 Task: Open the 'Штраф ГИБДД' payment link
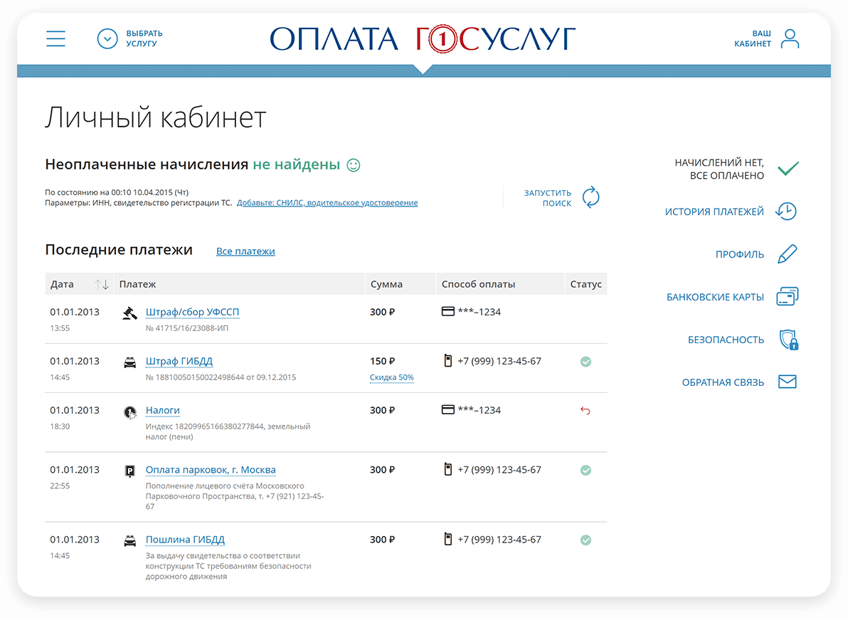pyautogui.click(x=179, y=361)
